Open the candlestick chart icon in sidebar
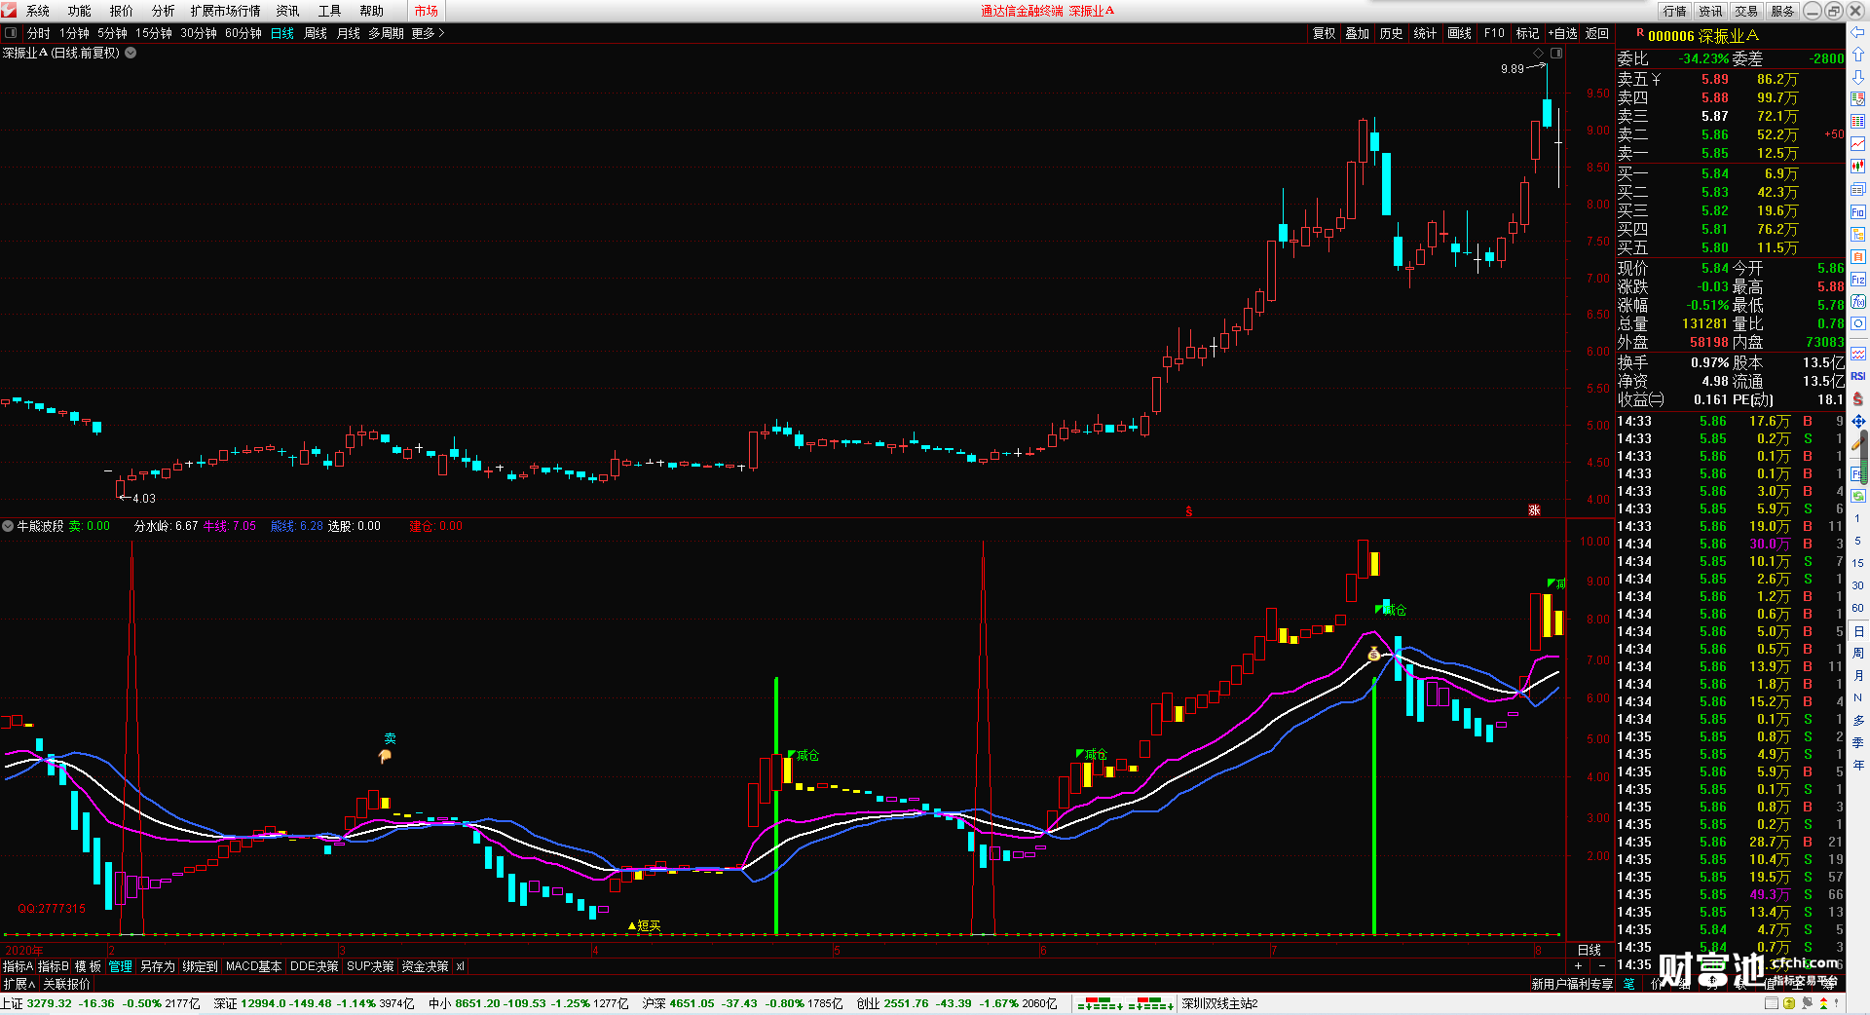Image resolution: width=1870 pixels, height=1015 pixels. pos(1857,166)
